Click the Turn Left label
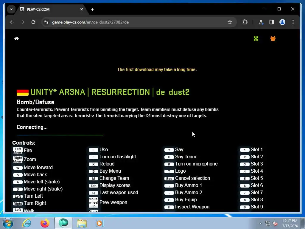The image size is (305, 229). point(33,196)
